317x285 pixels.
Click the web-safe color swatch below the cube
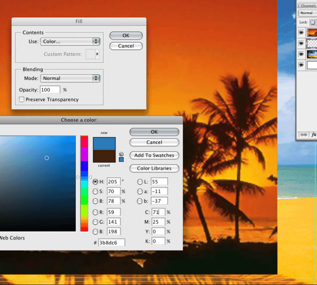121,160
